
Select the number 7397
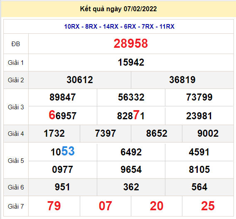pyautogui.click(x=106, y=133)
